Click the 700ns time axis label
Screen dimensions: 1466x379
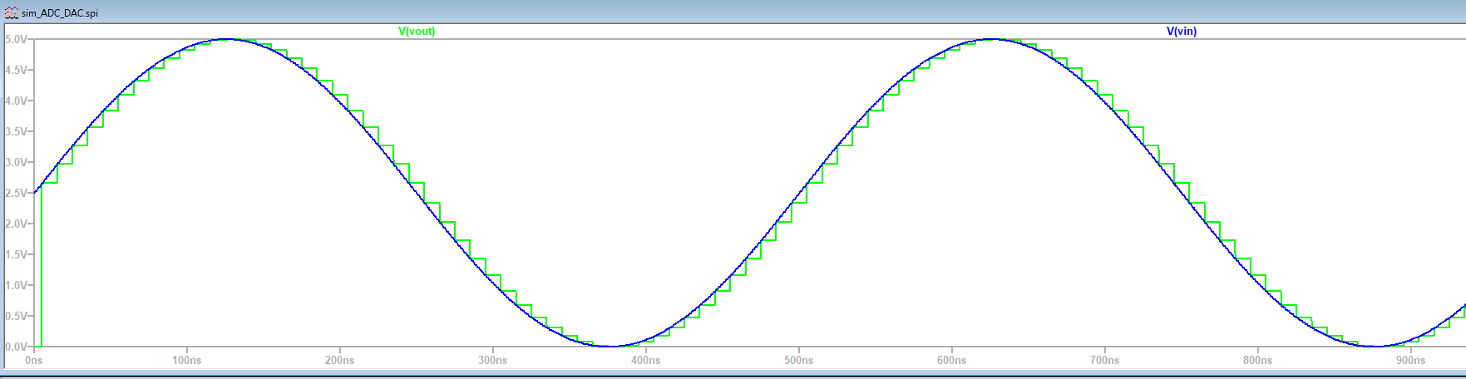pos(1105,361)
